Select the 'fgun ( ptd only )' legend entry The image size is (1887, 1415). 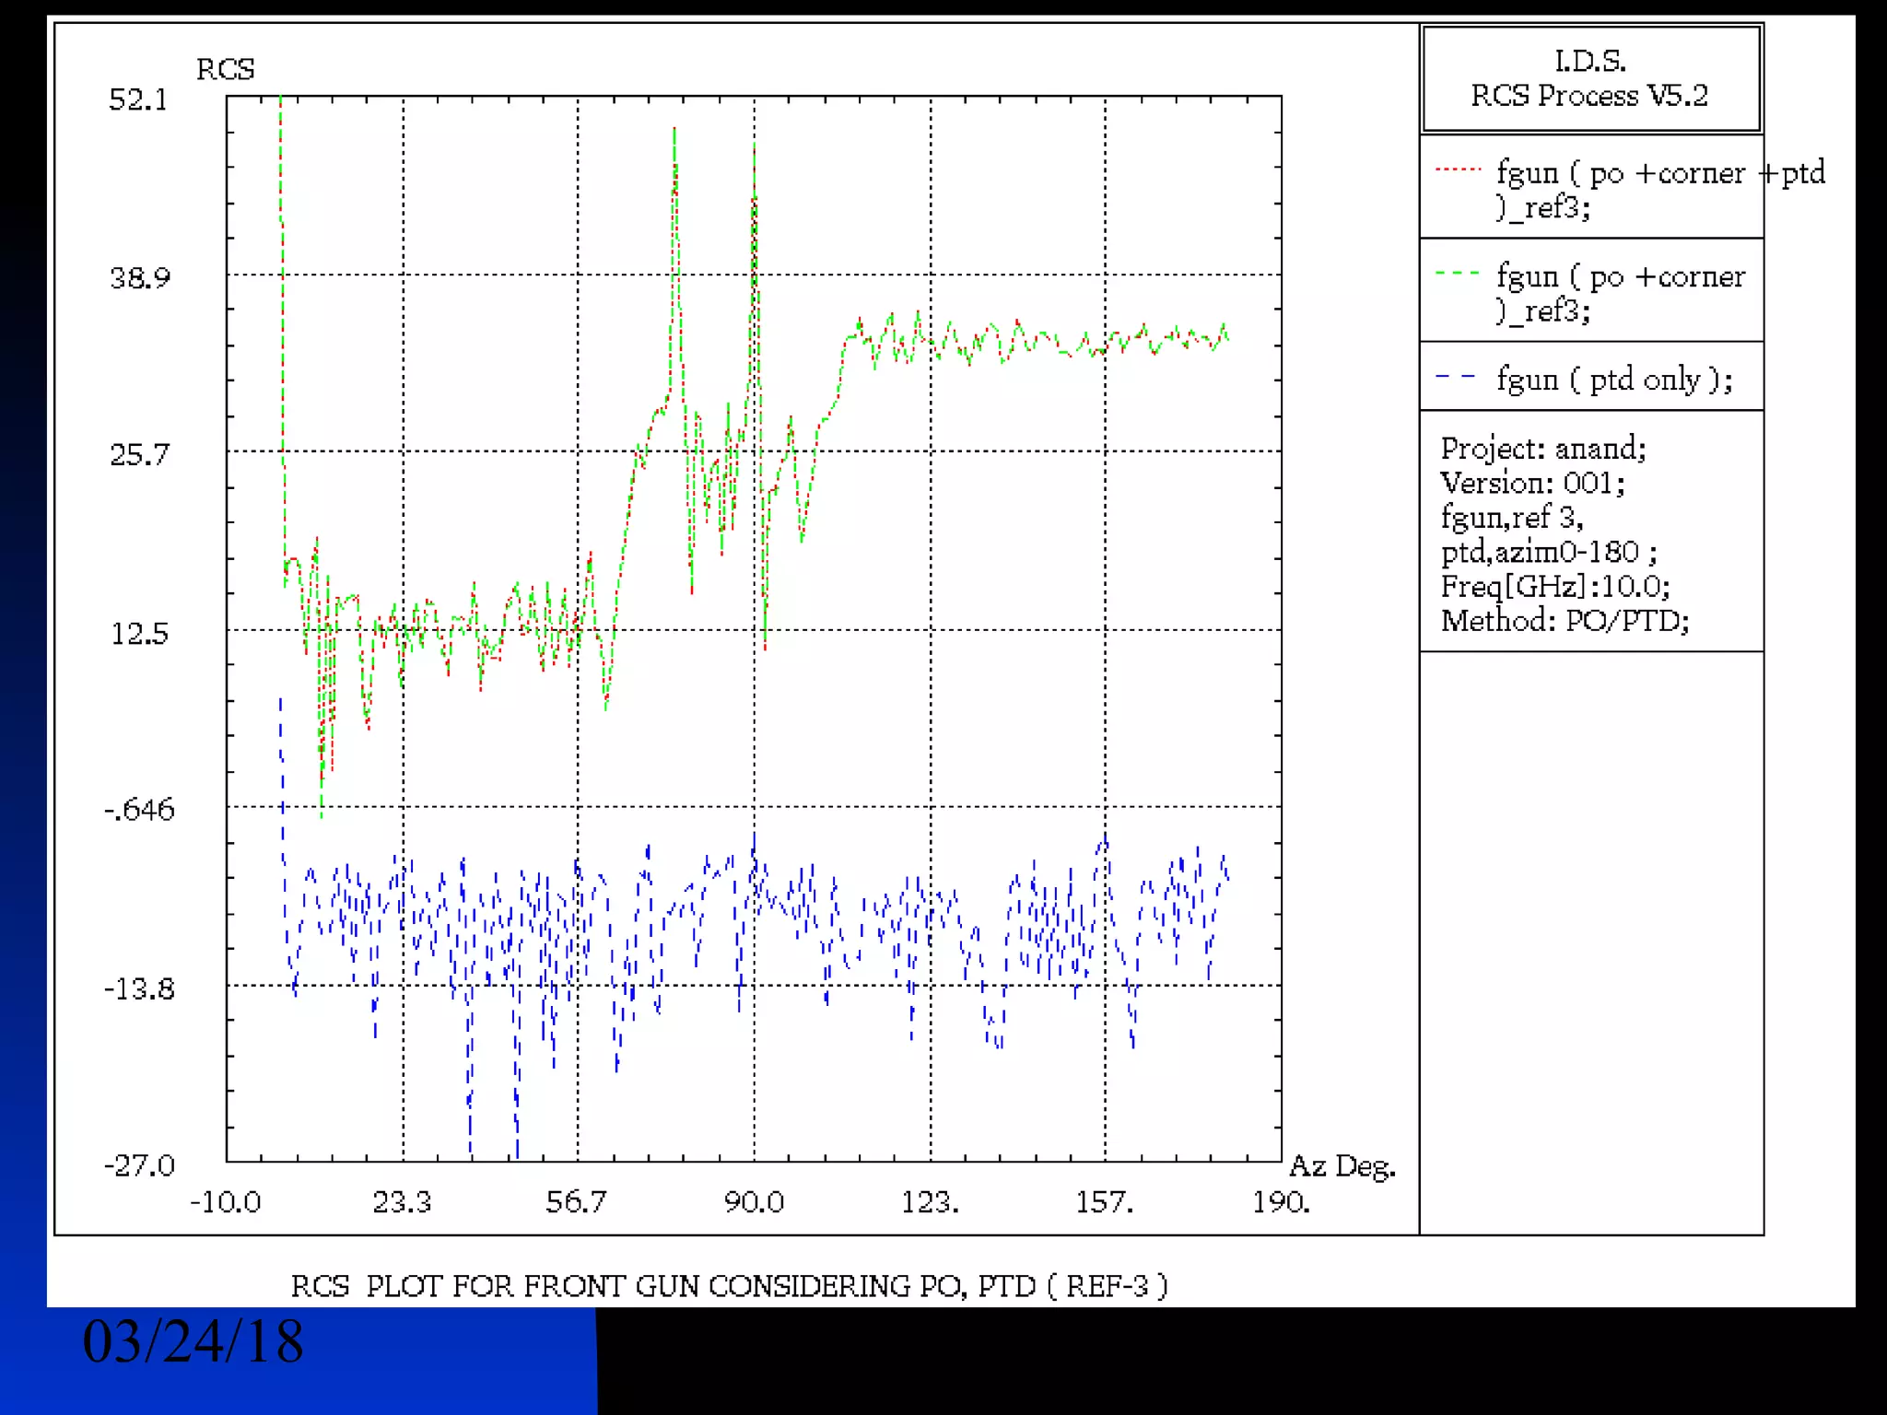pyautogui.click(x=1614, y=380)
